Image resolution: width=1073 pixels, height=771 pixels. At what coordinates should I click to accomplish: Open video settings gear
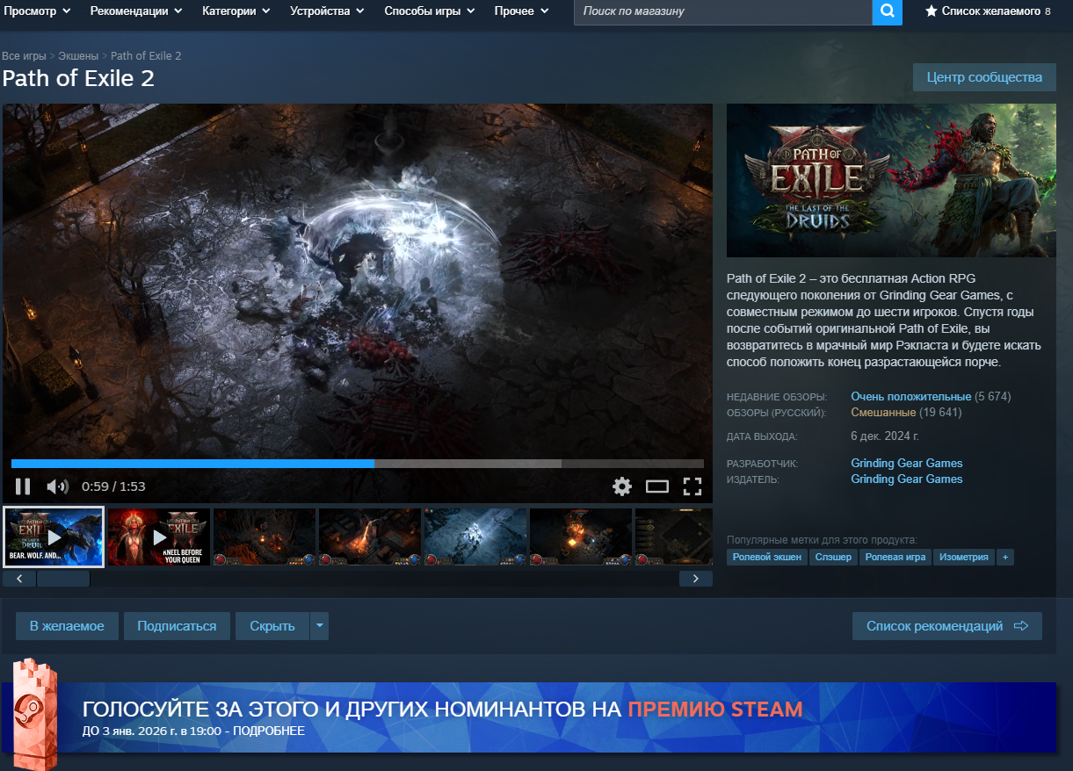coord(622,486)
